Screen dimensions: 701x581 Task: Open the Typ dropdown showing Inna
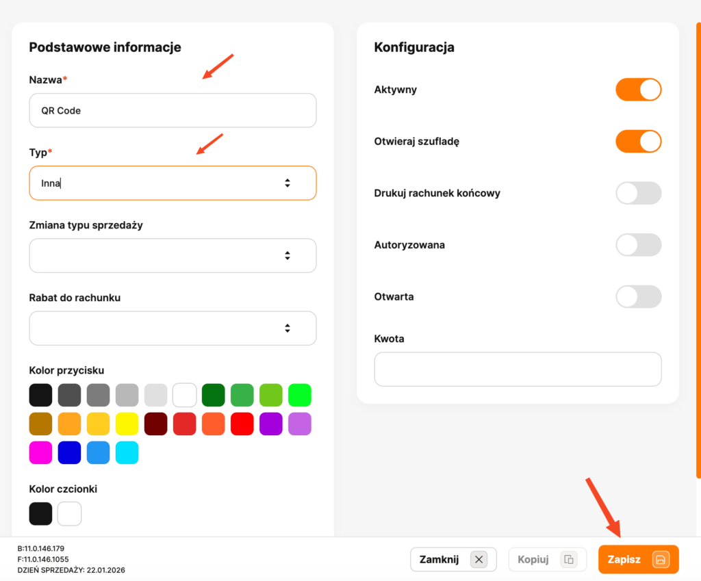coord(173,183)
